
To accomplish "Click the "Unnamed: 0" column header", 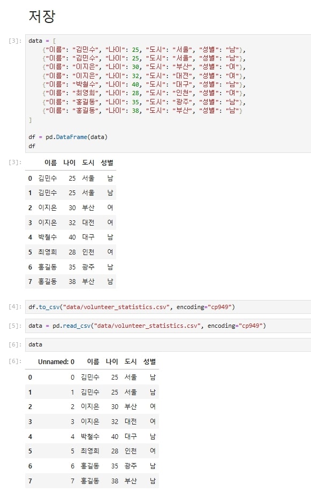I will coord(56,362).
